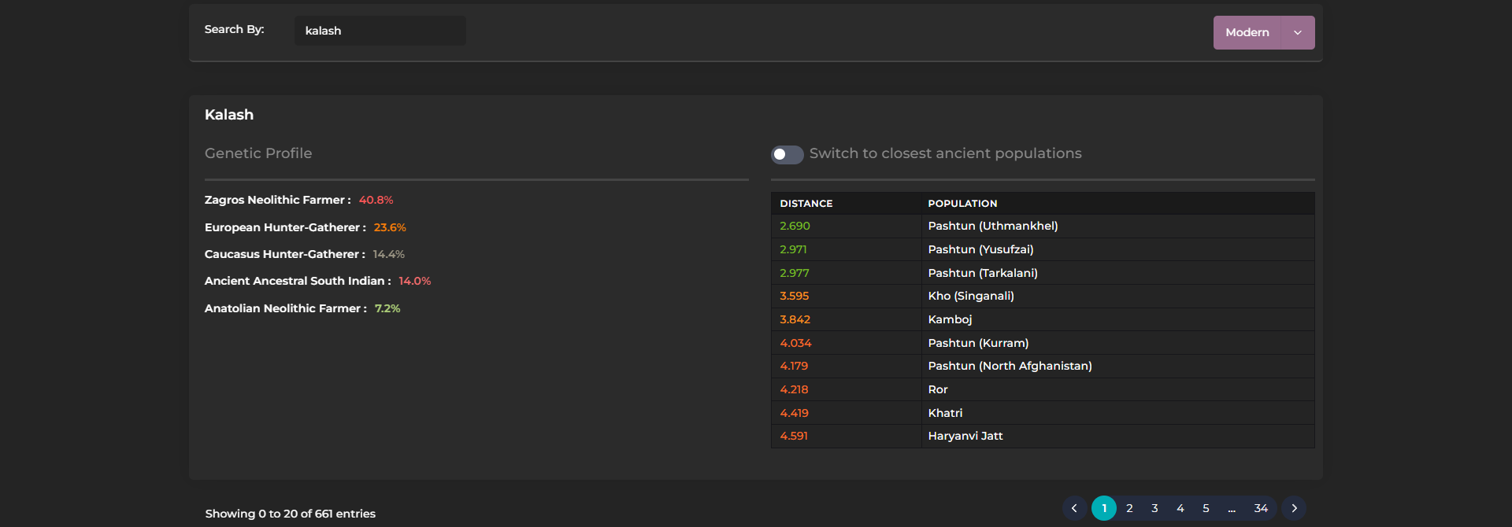The width and height of the screenshot is (1512, 527).
Task: Select page 4 in pagination
Action: coord(1180,508)
